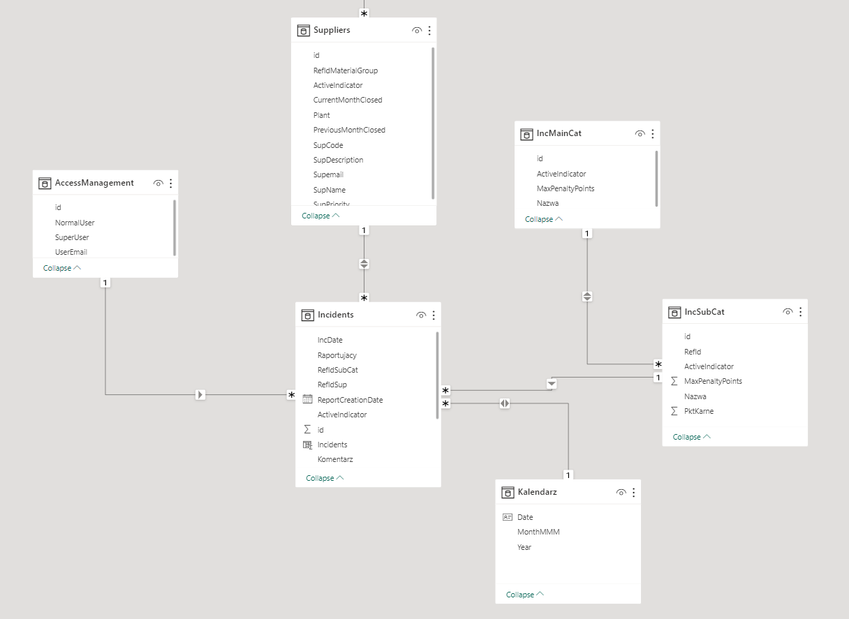This screenshot has width=849, height=619.
Task: Select RefIdSup field in Incidents
Action: pyautogui.click(x=332, y=385)
